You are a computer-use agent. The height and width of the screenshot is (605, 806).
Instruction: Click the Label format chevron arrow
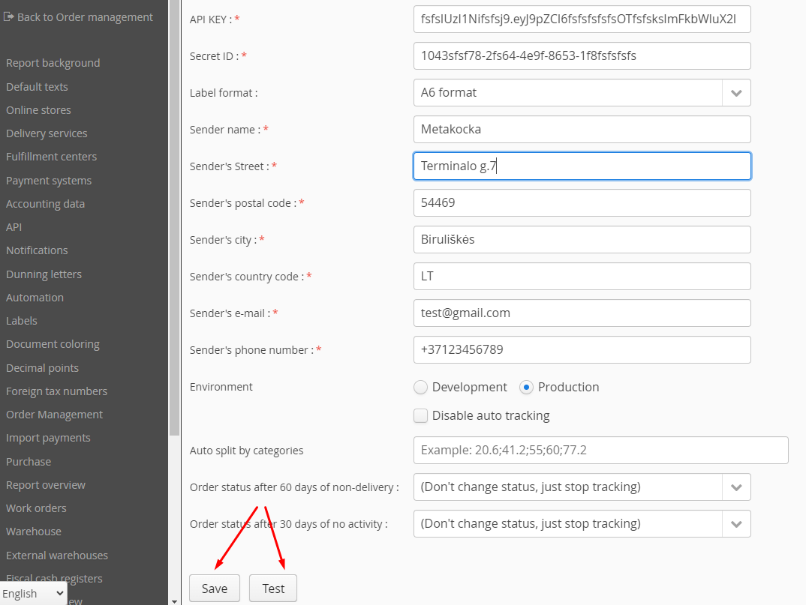(x=736, y=93)
